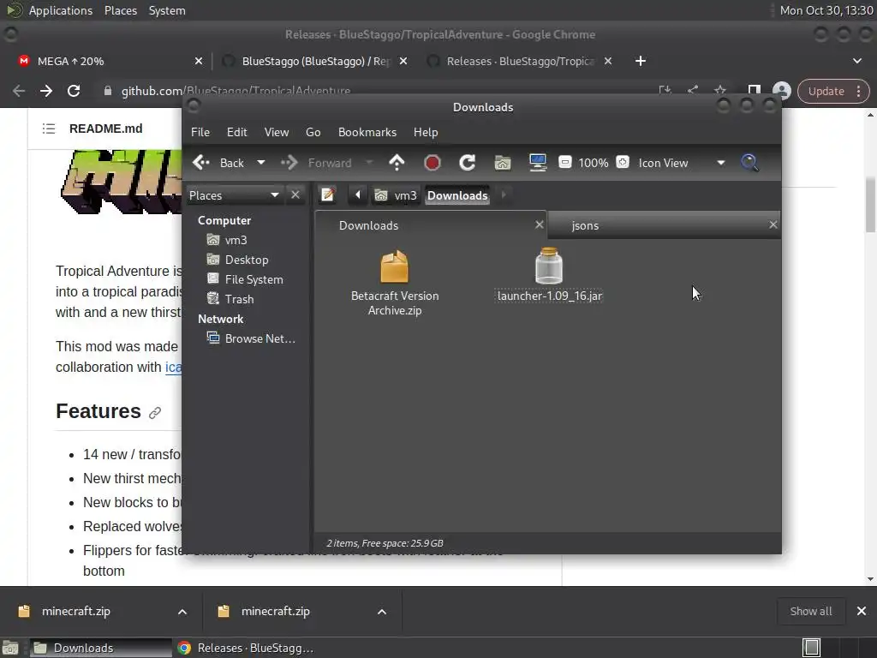
Task: Toggle text location entry pencil icon
Action: pos(328,194)
